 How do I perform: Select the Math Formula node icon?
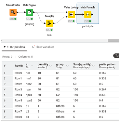coord(88,14)
